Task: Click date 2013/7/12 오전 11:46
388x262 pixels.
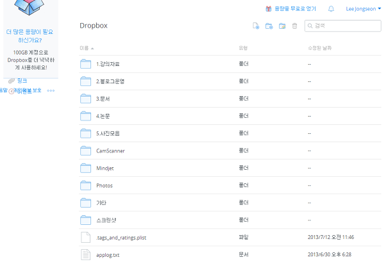Action: coord(331,237)
